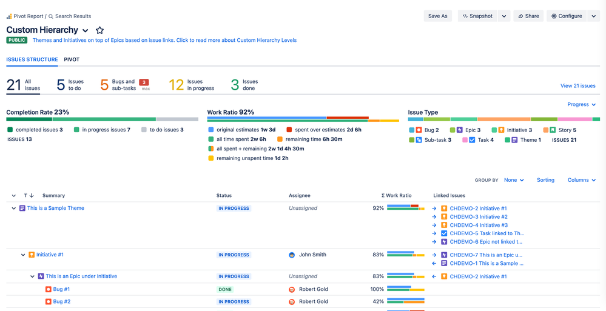Viewport: 606px width, 311px height.
Task: Click the Epic issue type icon in legend
Action: 460,130
